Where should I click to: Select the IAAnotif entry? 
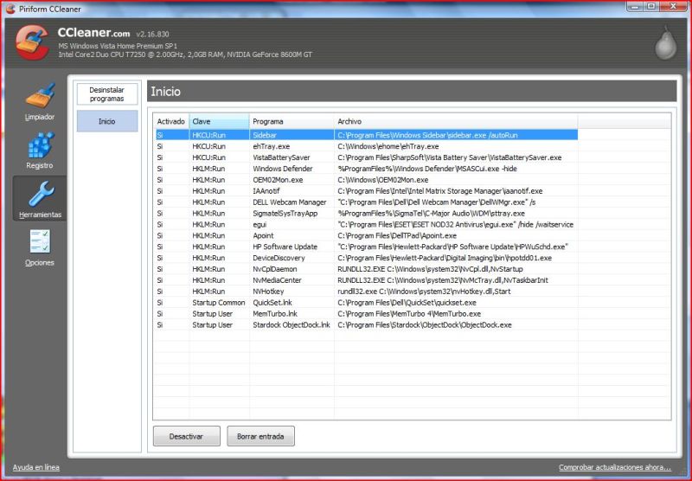(x=366, y=191)
